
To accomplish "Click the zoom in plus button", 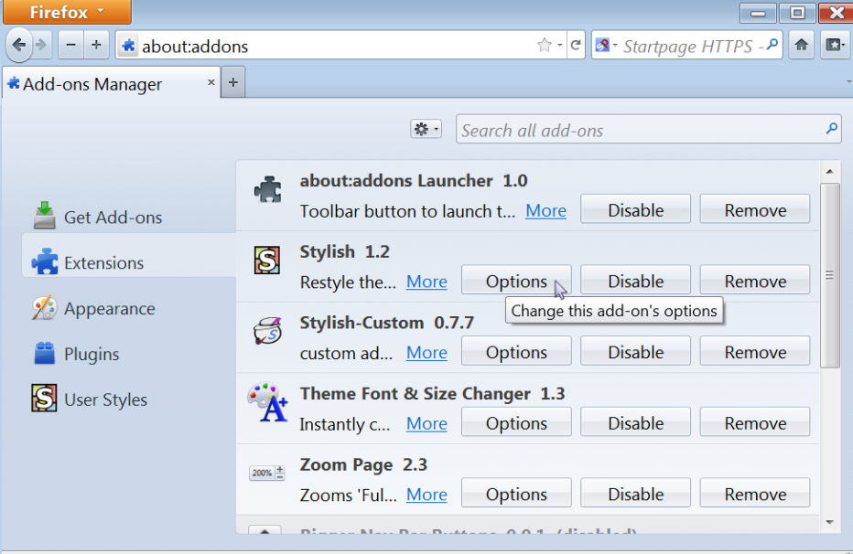I will coord(96,45).
